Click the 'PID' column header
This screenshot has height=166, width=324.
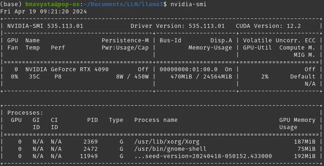coord(93,120)
